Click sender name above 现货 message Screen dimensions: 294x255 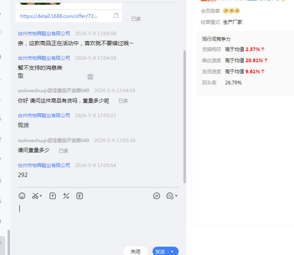[44, 115]
